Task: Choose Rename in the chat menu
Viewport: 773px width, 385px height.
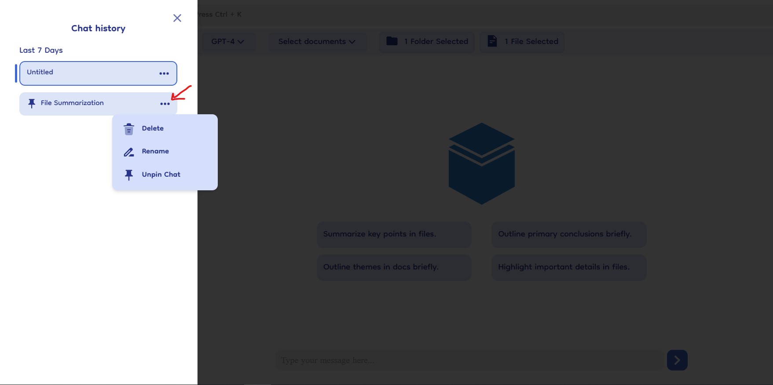Action: coord(155,151)
